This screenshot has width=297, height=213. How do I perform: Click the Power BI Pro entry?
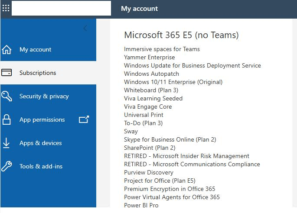click(x=141, y=205)
